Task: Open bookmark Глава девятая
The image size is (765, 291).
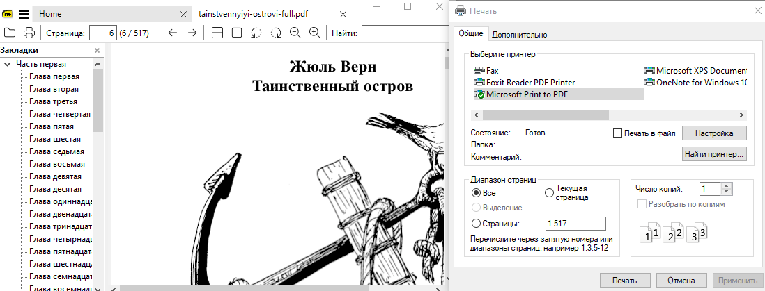Action: pos(55,176)
